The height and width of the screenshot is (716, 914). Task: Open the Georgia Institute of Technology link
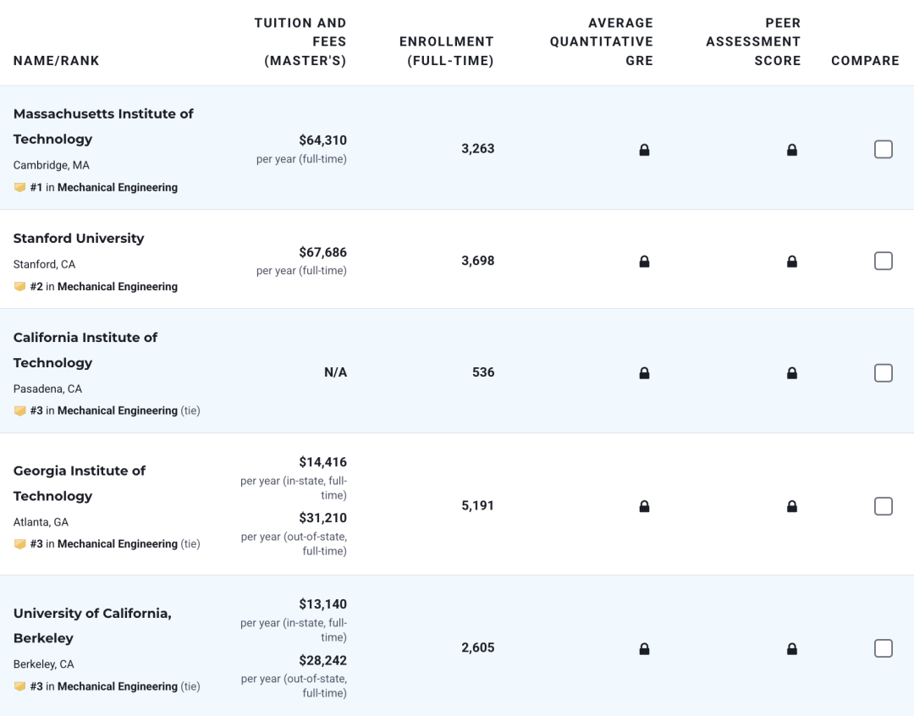click(80, 483)
